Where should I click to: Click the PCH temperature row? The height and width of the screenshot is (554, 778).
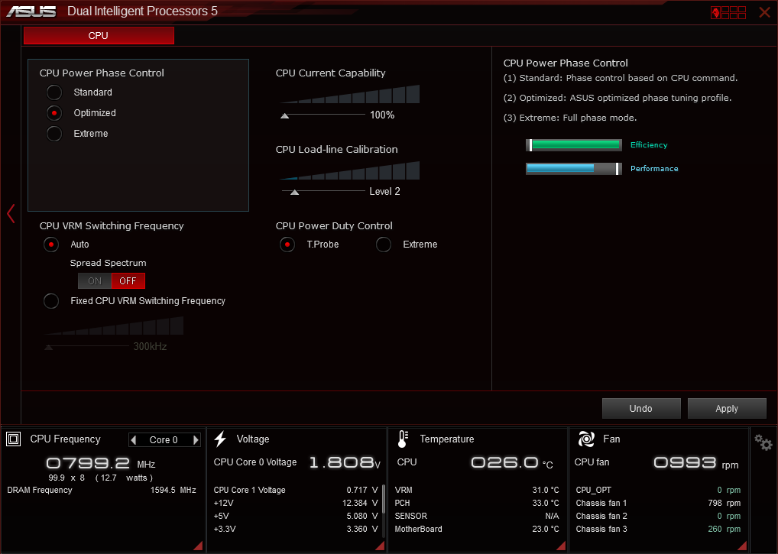point(477,503)
